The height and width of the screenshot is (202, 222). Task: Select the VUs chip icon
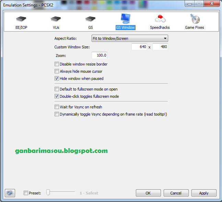coord(56,19)
